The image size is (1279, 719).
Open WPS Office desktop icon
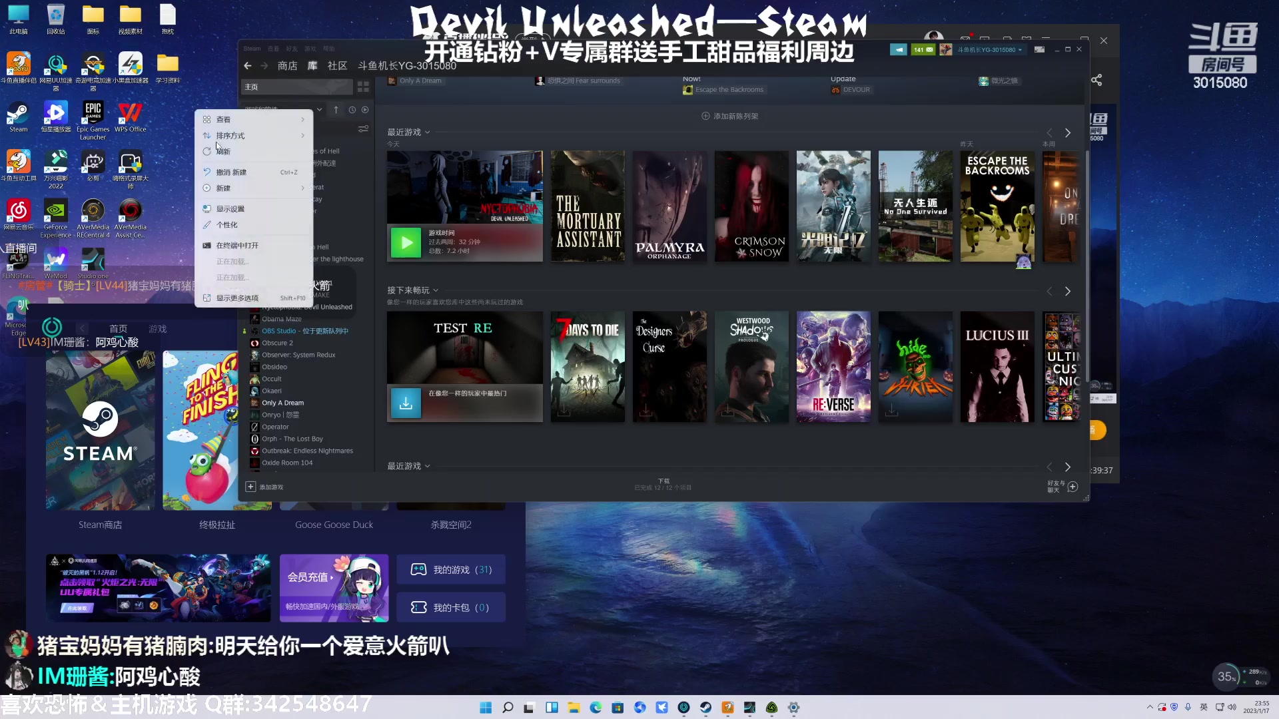pyautogui.click(x=130, y=117)
